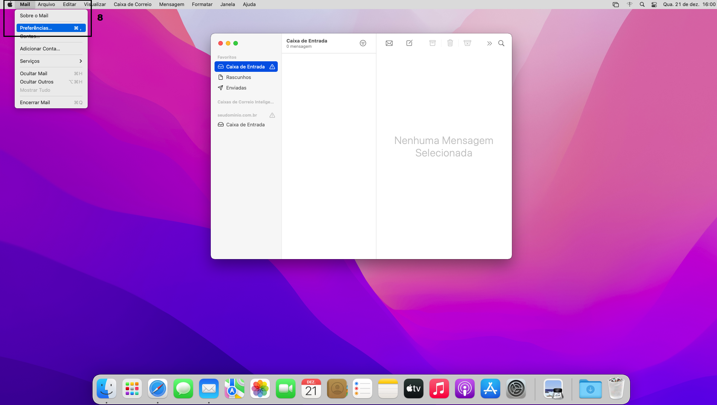Collapse the seudominio.com.br account section
This screenshot has width=717, height=405.
click(237, 115)
